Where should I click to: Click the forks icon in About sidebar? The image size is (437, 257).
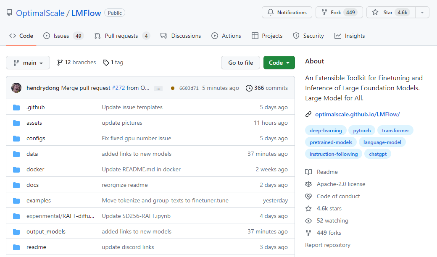point(308,233)
